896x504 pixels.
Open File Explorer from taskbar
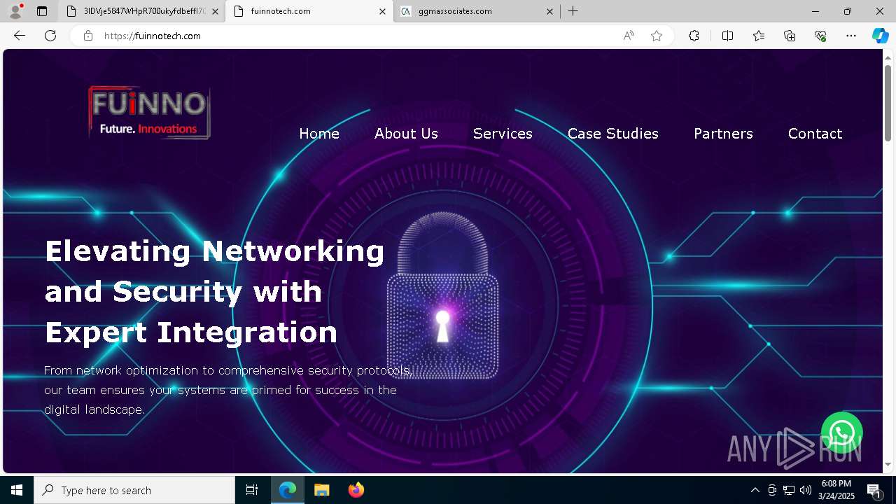coord(321,490)
